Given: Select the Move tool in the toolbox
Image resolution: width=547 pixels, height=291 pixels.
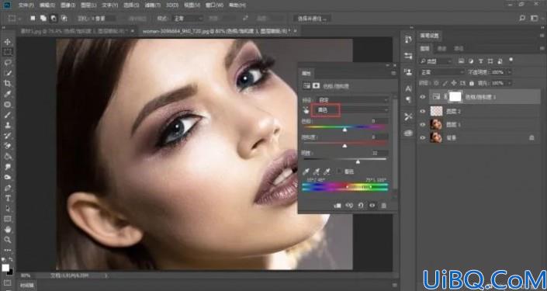Looking at the screenshot, I should [x=7, y=42].
